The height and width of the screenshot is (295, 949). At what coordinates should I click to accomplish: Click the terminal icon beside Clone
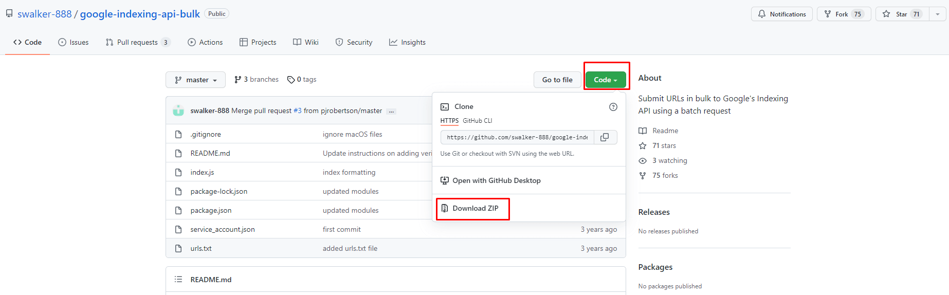click(445, 107)
